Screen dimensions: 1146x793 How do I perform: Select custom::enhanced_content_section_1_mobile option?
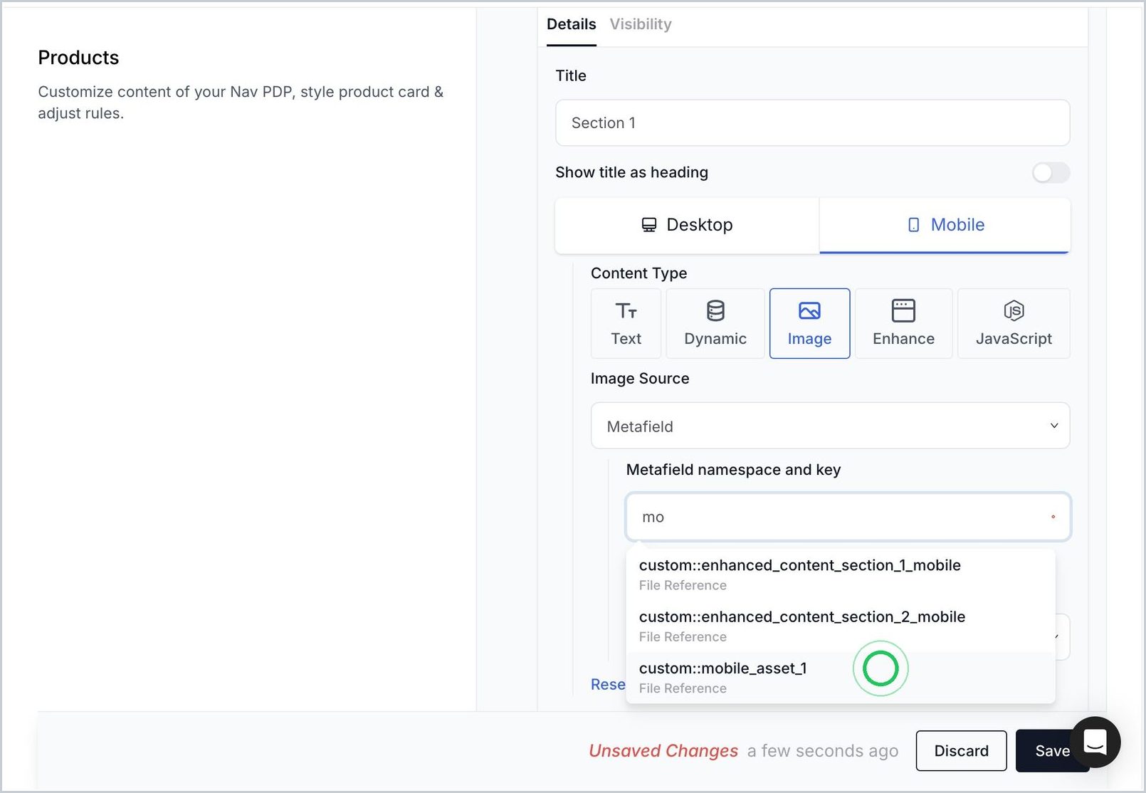click(840, 574)
